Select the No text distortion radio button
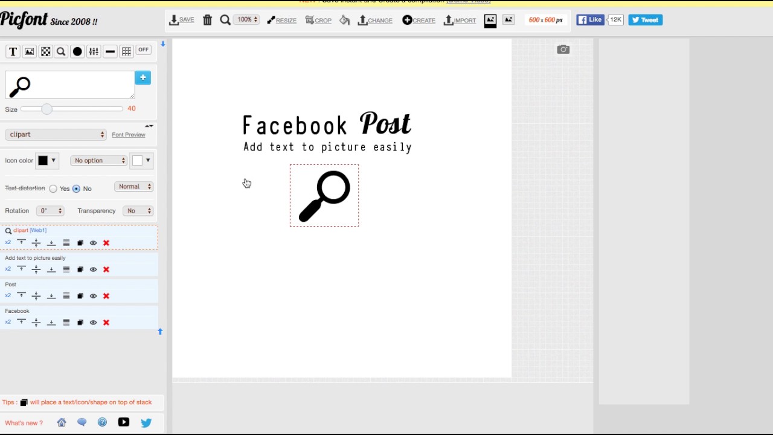 [76, 188]
